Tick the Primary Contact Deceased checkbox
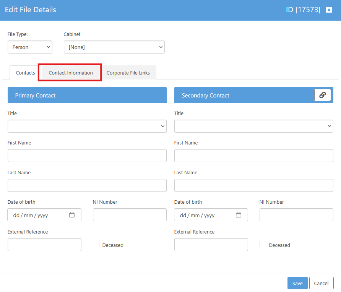The width and height of the screenshot is (341, 292). click(96, 244)
